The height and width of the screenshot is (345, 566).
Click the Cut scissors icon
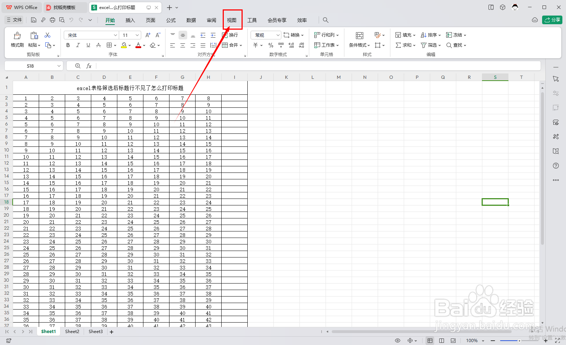coord(47,35)
